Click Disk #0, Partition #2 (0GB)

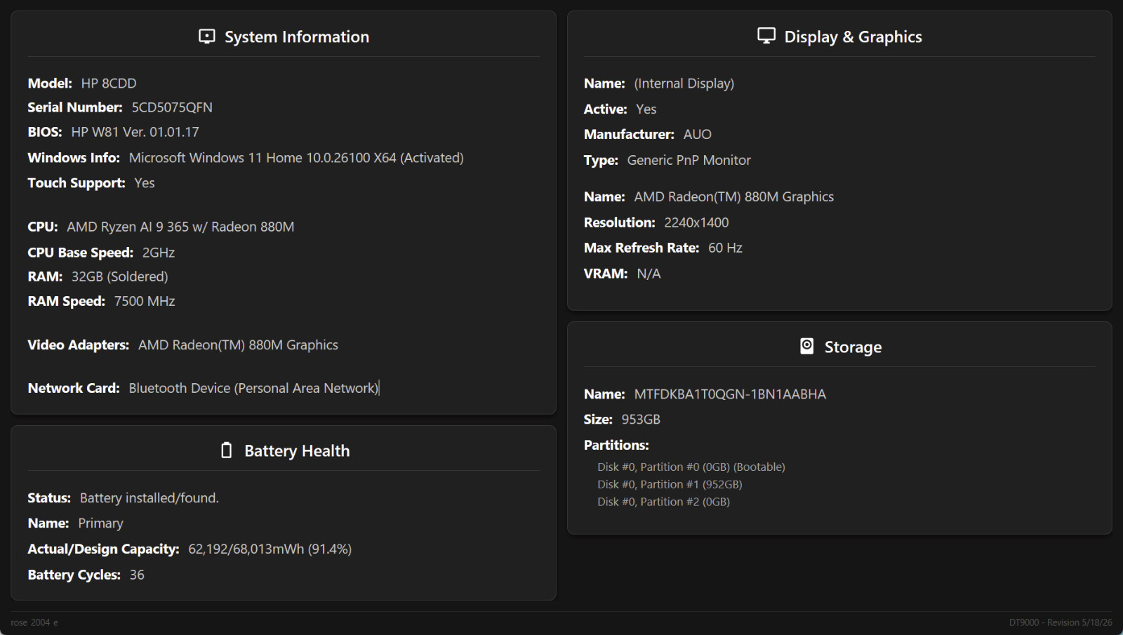point(663,502)
